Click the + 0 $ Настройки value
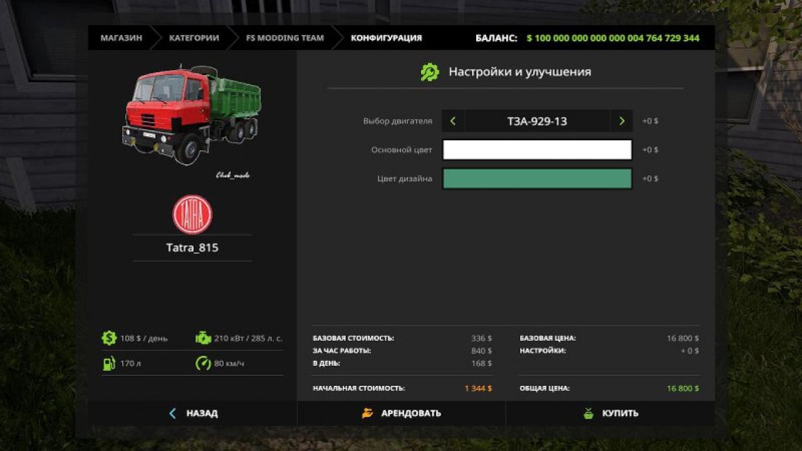Screen dimensions: 802x451 [690, 351]
